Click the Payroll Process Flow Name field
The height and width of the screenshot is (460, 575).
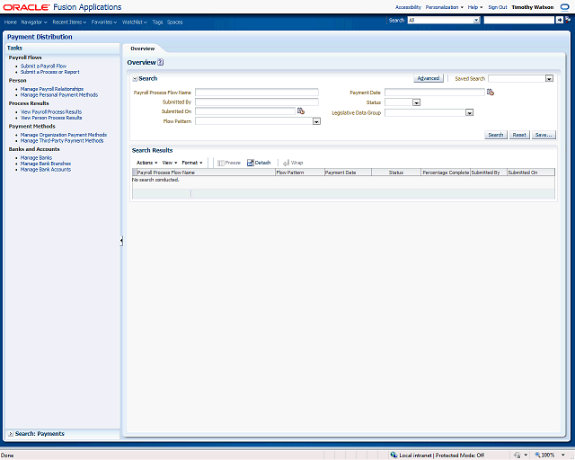(x=256, y=93)
